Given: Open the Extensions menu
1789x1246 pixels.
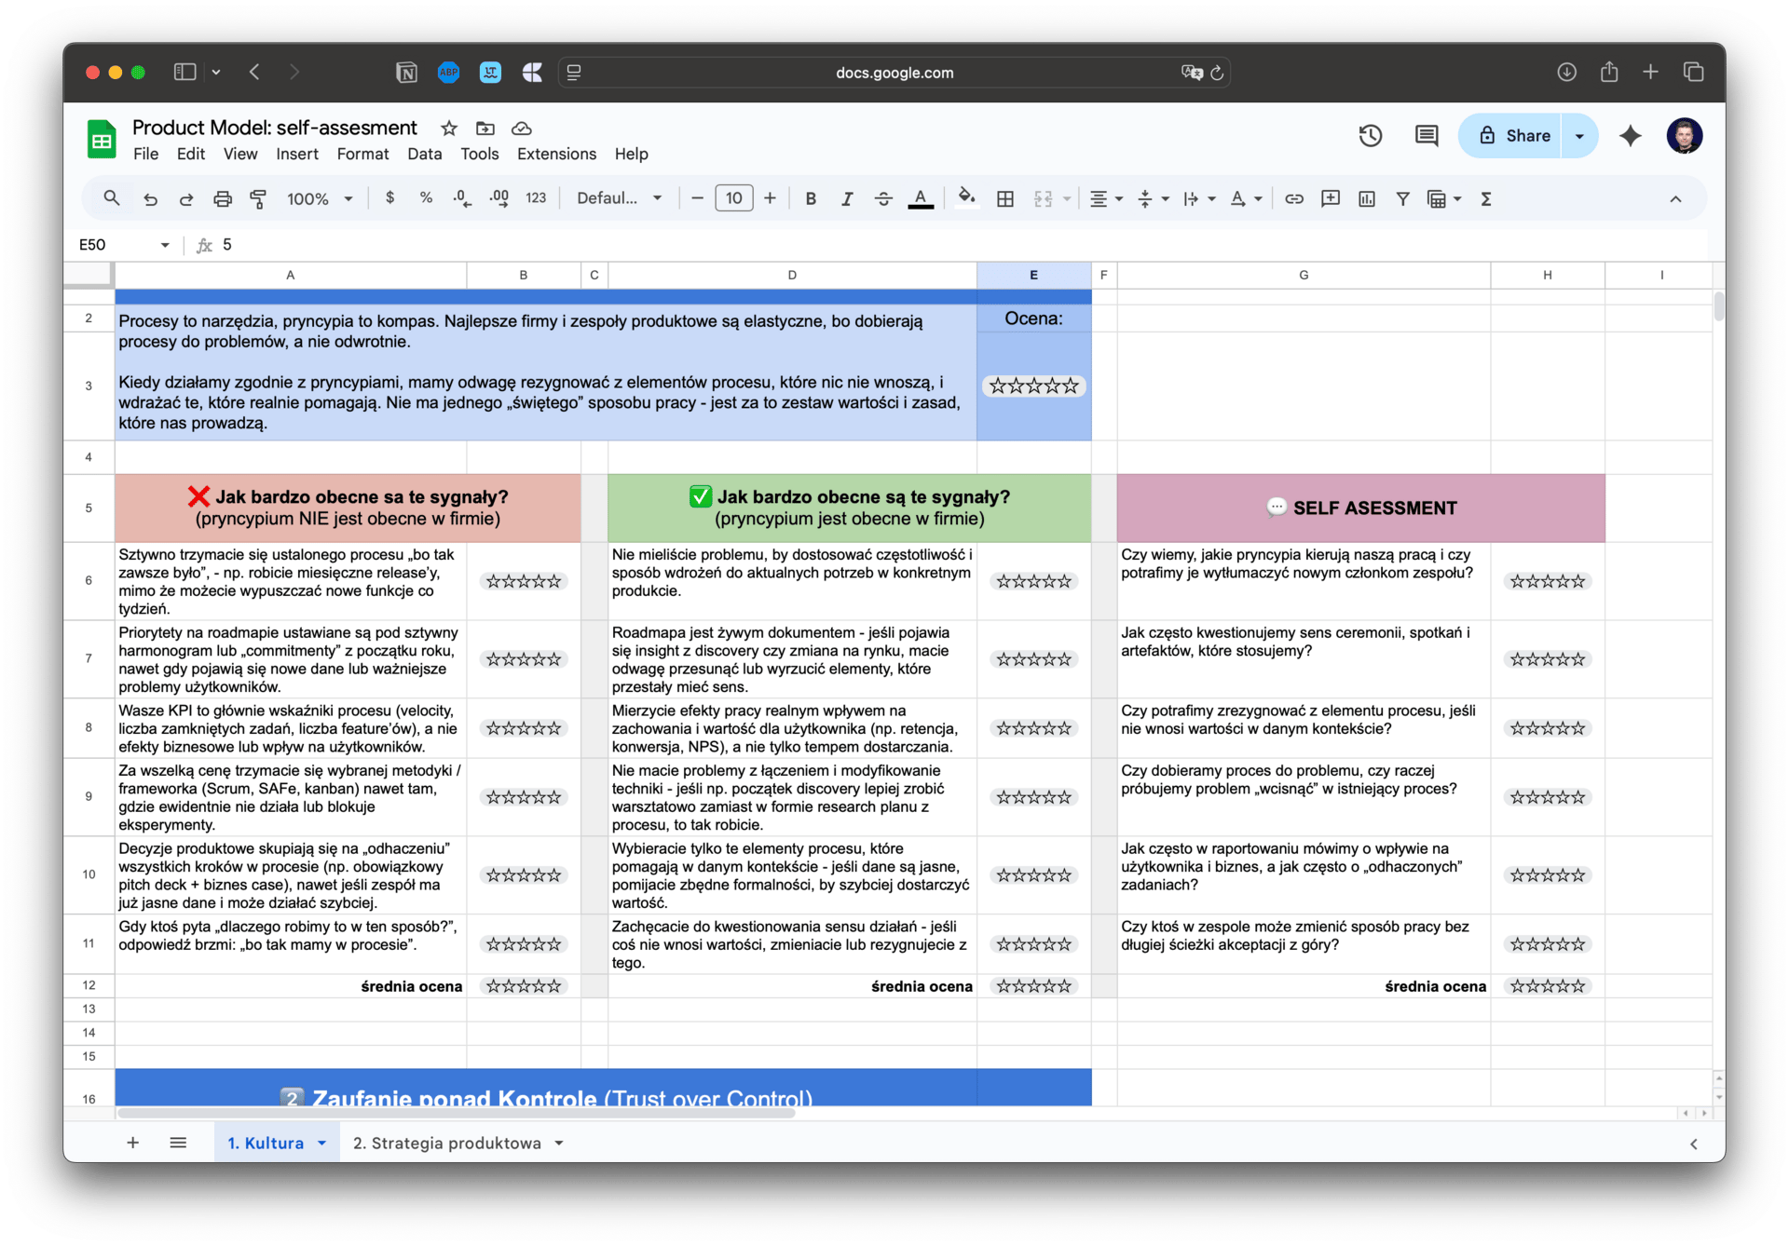Looking at the screenshot, I should [556, 154].
